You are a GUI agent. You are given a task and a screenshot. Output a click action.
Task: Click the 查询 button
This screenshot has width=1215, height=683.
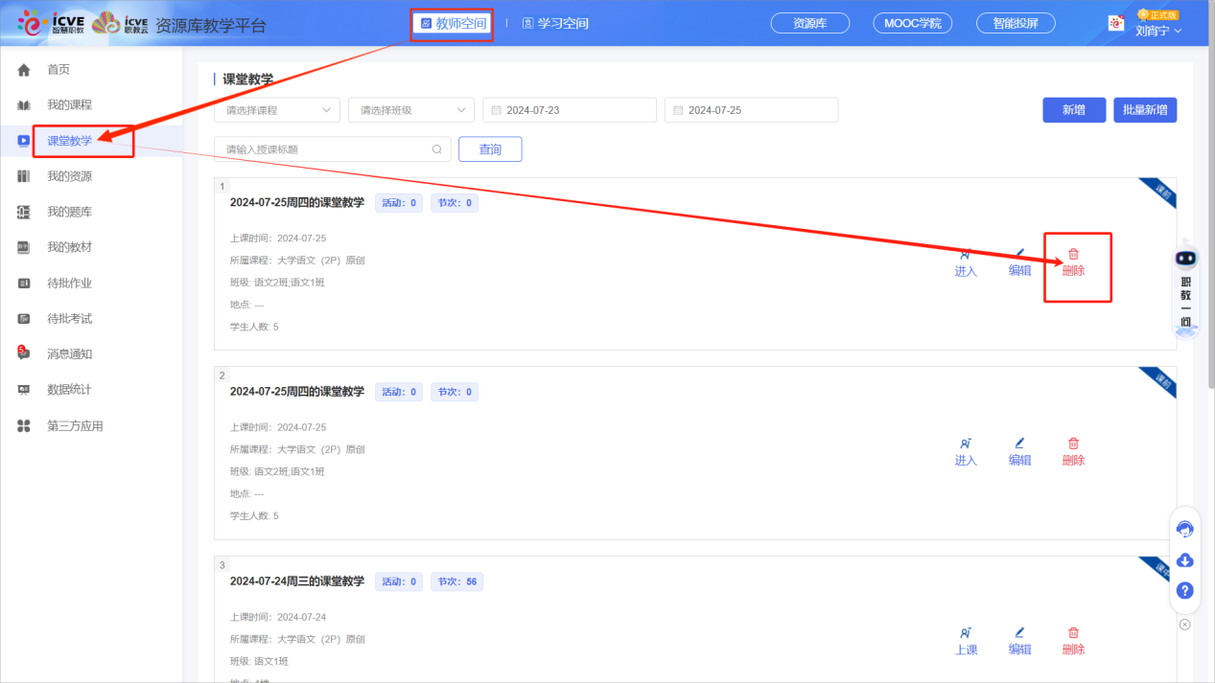pyautogui.click(x=490, y=149)
